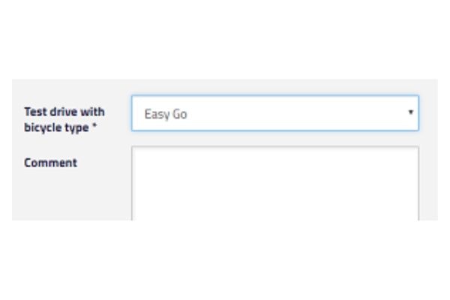
Task: Click the Comment field label
Action: 50,162
